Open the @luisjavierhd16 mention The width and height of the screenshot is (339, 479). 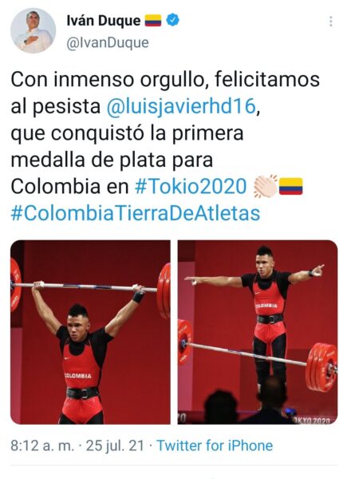(181, 106)
